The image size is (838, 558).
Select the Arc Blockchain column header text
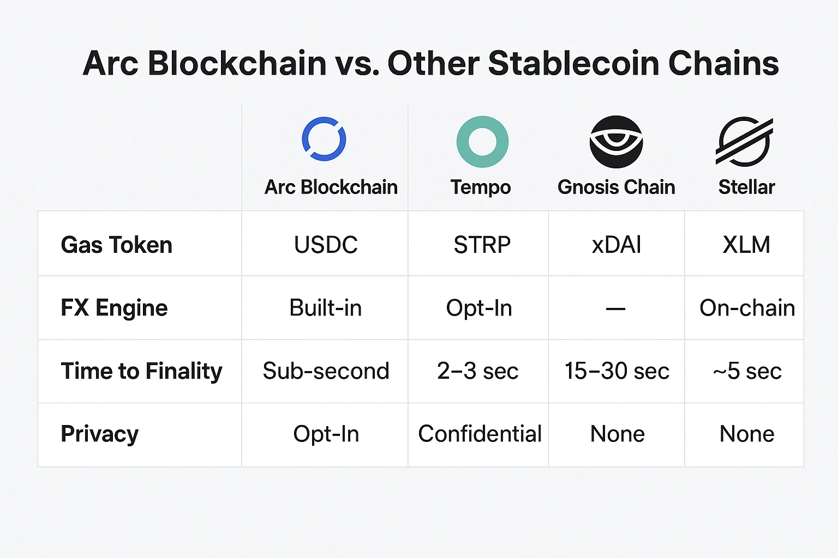tap(331, 187)
